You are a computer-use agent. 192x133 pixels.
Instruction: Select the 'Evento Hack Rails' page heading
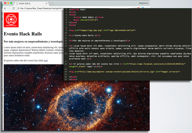click(x=23, y=34)
